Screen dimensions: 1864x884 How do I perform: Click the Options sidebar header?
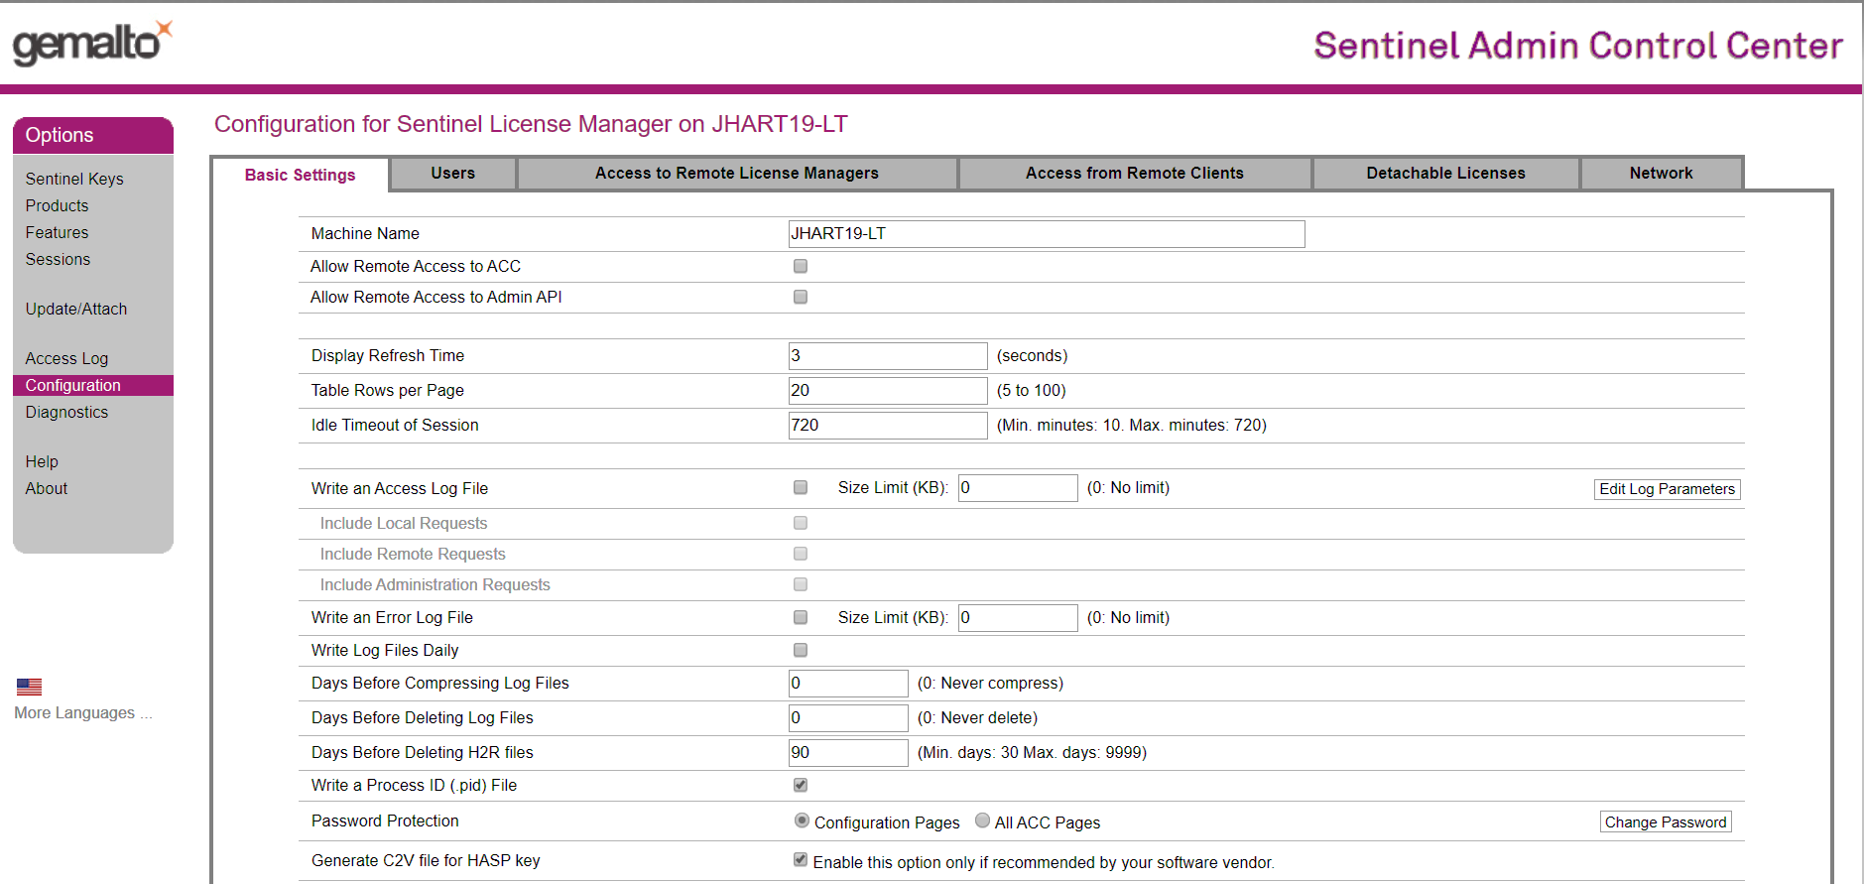(x=93, y=135)
